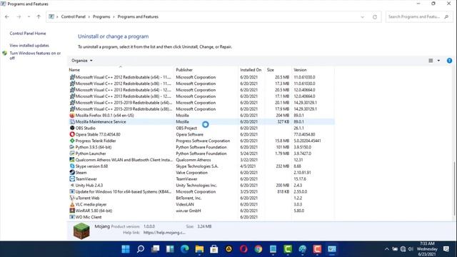This screenshot has width=457, height=257.
Task: Click the TeamViewer program icon
Action: tap(72, 179)
